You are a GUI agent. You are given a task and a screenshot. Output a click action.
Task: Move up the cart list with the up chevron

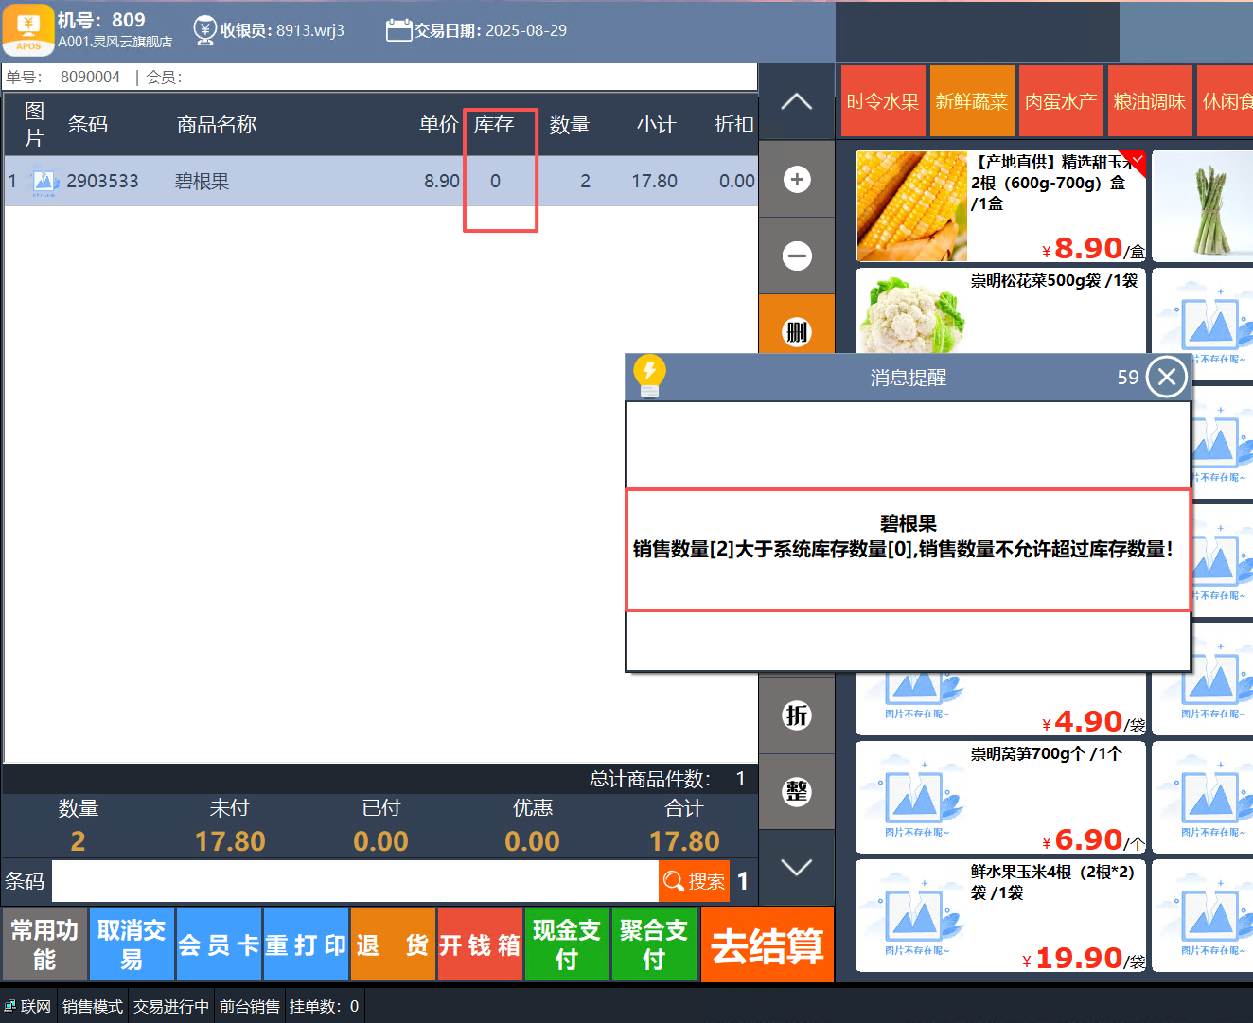[797, 102]
